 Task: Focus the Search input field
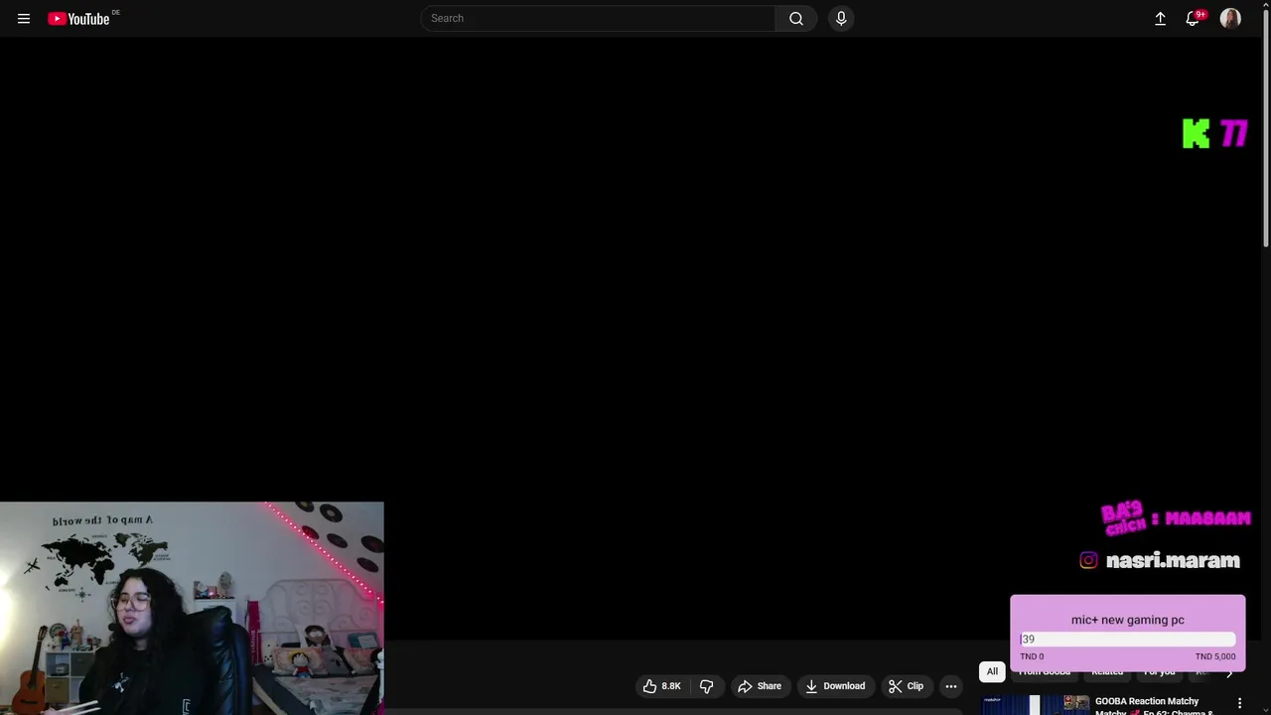point(599,18)
